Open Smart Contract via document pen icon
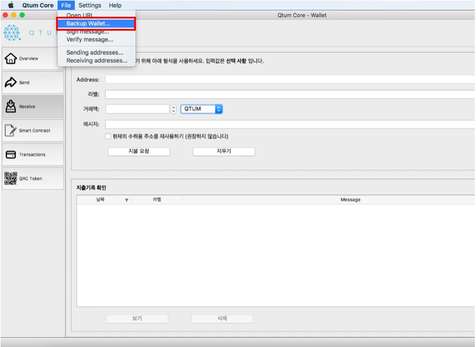476x347 pixels. [x=10, y=130]
